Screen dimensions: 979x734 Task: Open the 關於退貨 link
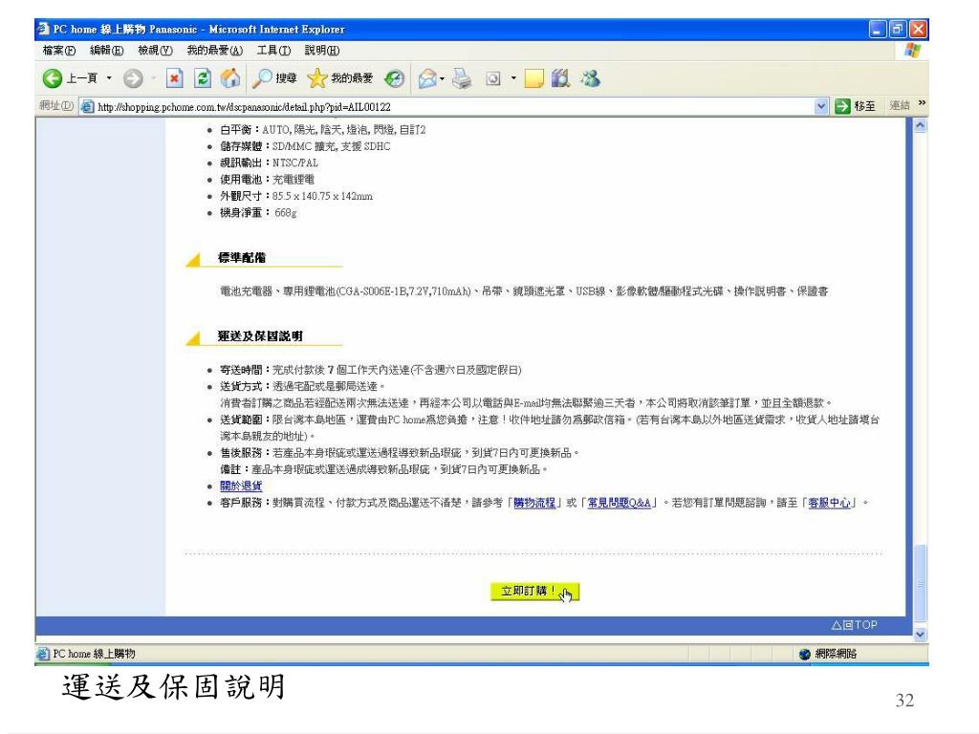click(241, 486)
